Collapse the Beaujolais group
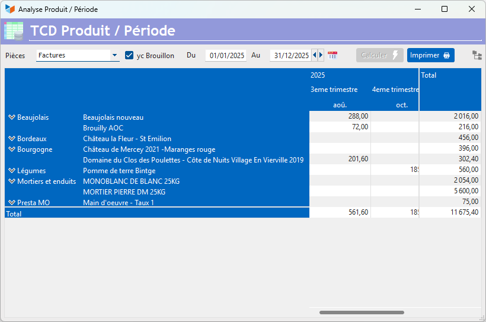 [x=11, y=117]
